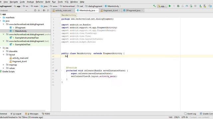Open the View menu
The height and width of the screenshot is (119, 213).
[x=6, y=2]
